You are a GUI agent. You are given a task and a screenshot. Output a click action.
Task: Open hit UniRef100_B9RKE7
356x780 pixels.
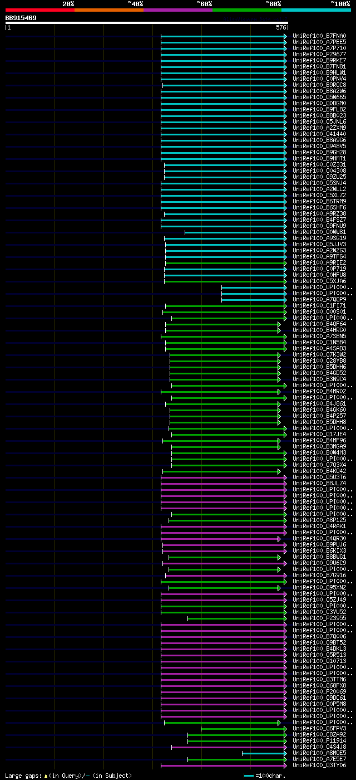click(319, 61)
